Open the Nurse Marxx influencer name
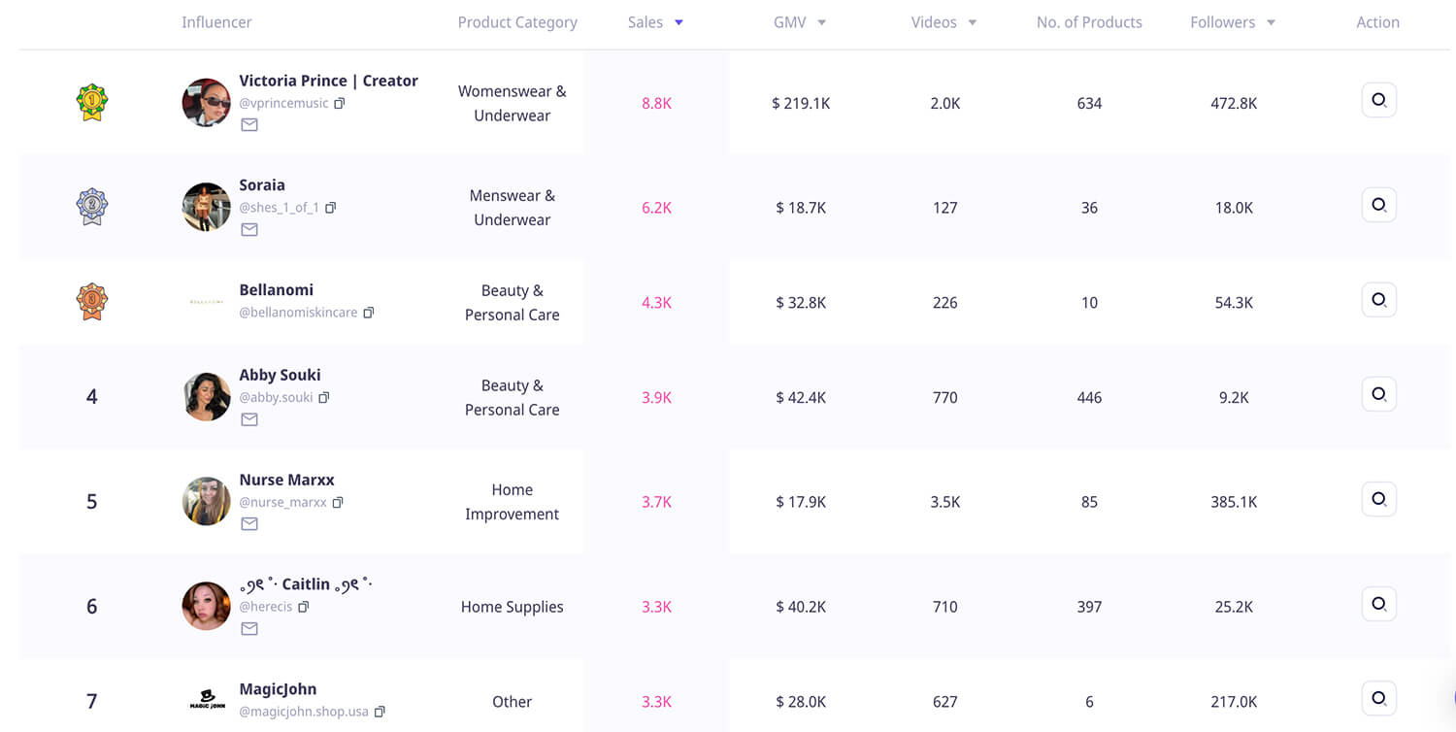 coord(286,480)
